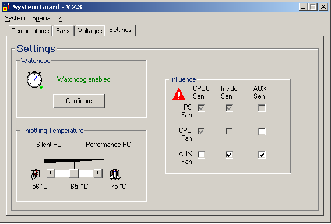Click the Inside Sen column header

tap(229, 92)
